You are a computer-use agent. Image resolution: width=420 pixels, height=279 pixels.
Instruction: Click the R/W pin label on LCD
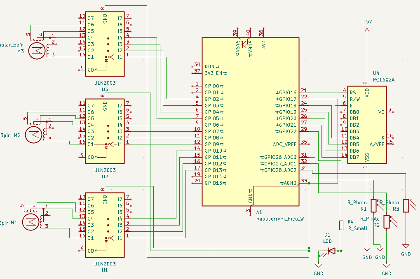[x=355, y=99]
